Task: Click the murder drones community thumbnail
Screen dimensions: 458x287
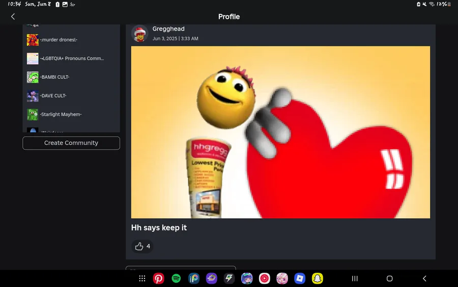Action: 33,40
